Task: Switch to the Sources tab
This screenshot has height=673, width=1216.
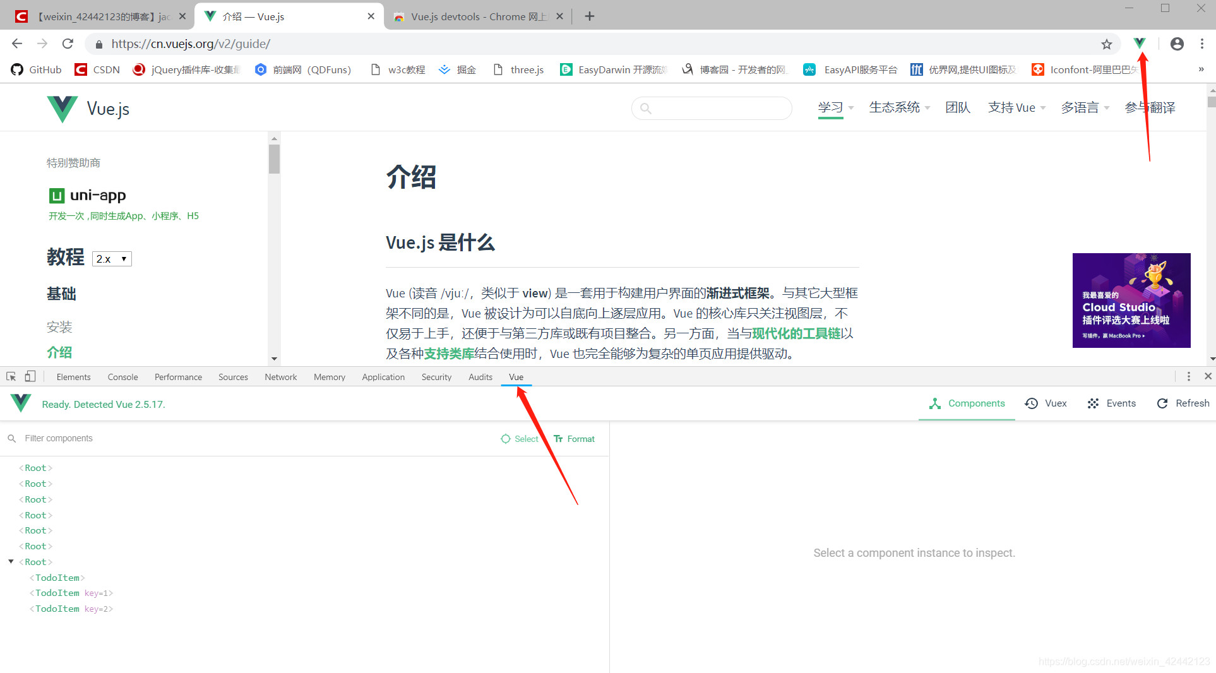Action: point(233,377)
